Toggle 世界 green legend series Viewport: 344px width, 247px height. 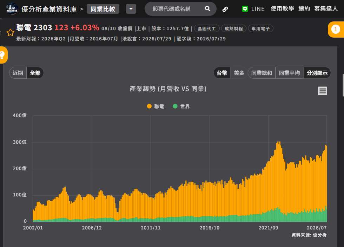[x=181, y=106]
